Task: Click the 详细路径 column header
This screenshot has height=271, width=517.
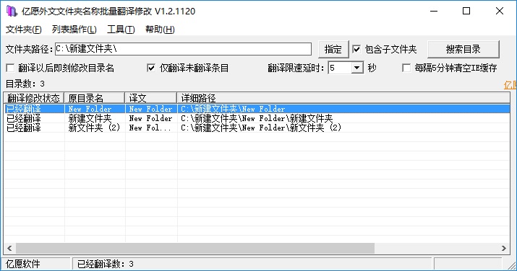Action: click(x=343, y=98)
